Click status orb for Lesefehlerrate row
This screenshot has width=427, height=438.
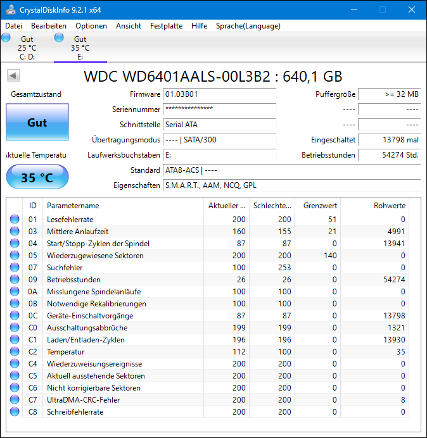tap(15, 219)
